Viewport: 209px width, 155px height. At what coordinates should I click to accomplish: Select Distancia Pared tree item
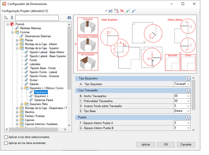pos(44,100)
